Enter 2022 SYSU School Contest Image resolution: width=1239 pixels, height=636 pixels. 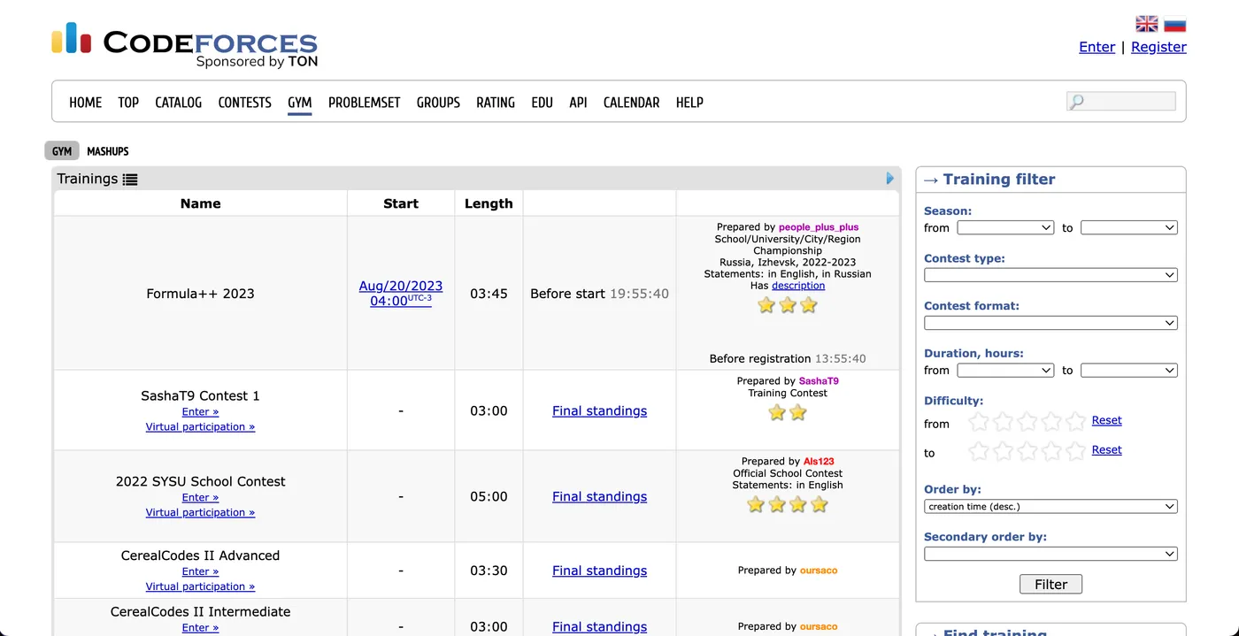tap(200, 497)
